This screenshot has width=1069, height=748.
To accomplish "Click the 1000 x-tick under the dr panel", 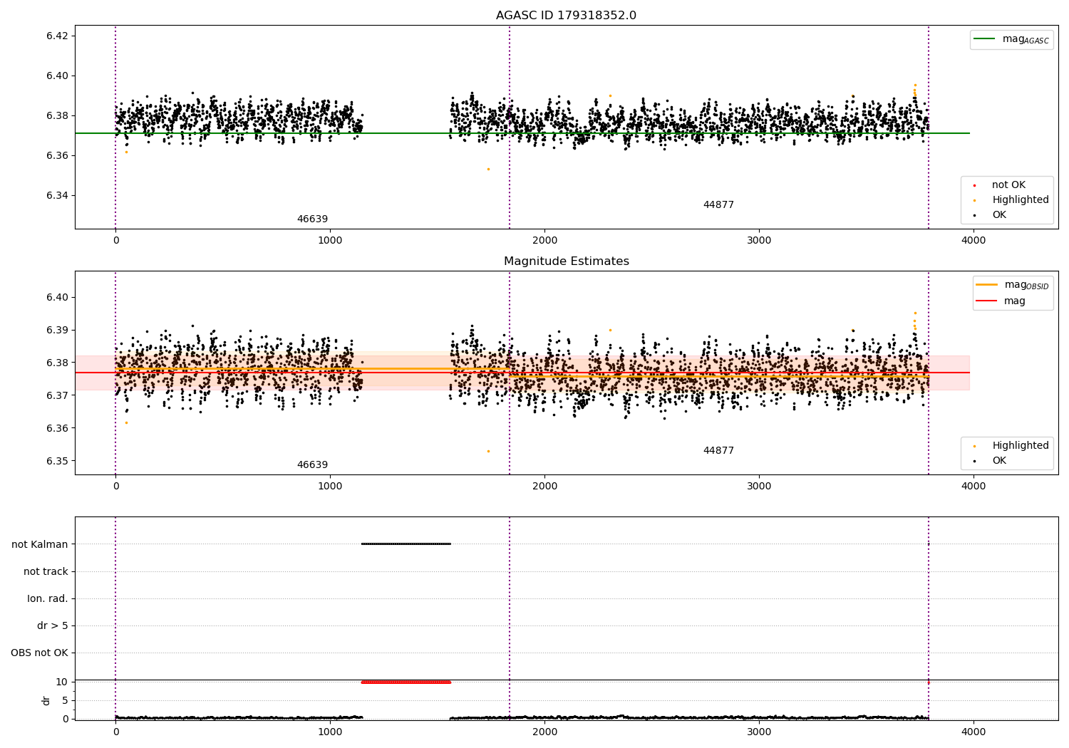I will 330,732.
